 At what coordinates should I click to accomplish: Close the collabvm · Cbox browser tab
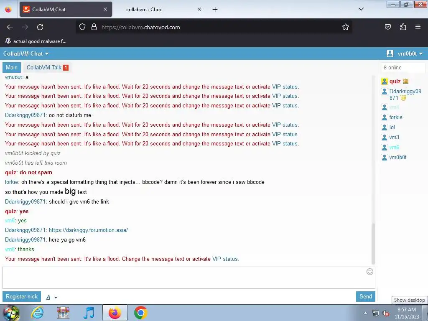(x=199, y=9)
